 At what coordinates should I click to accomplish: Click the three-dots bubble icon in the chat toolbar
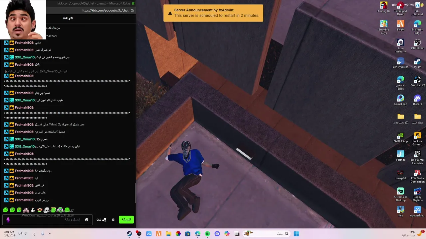[105, 220]
